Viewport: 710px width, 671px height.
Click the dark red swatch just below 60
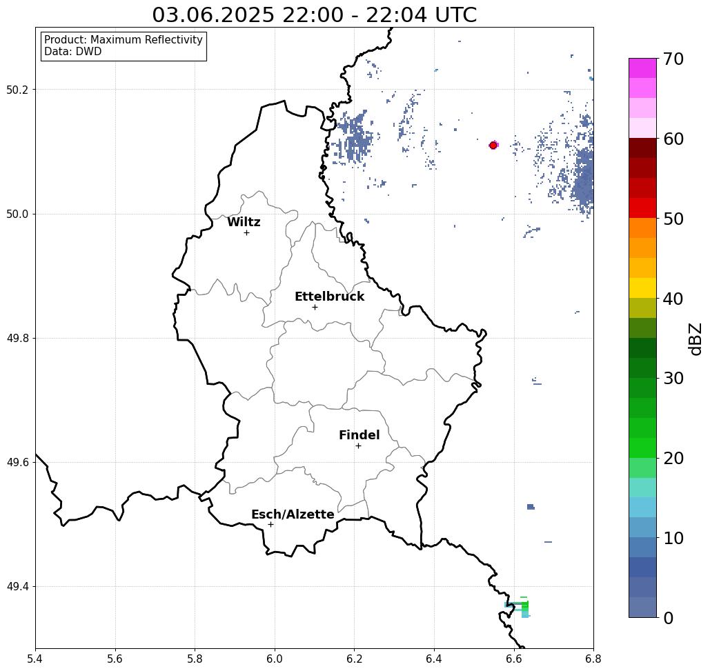click(x=642, y=148)
